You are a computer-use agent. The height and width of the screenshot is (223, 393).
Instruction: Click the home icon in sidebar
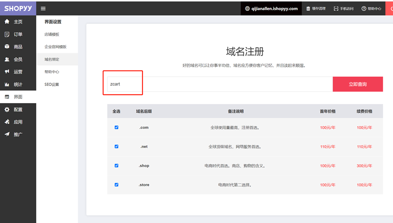(x=7, y=22)
